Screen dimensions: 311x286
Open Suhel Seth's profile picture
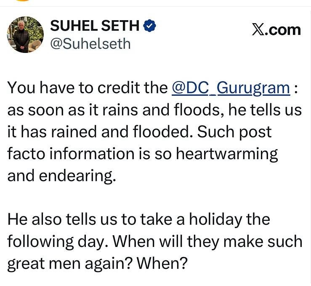click(25, 34)
